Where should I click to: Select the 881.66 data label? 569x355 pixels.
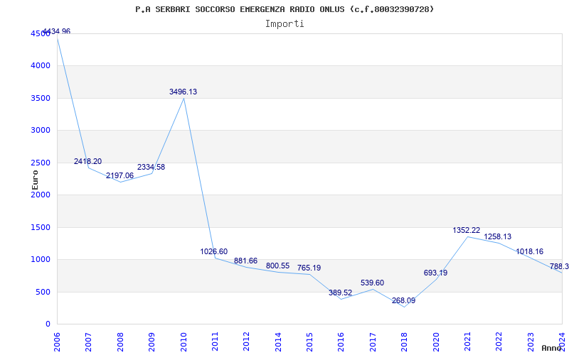245,261
